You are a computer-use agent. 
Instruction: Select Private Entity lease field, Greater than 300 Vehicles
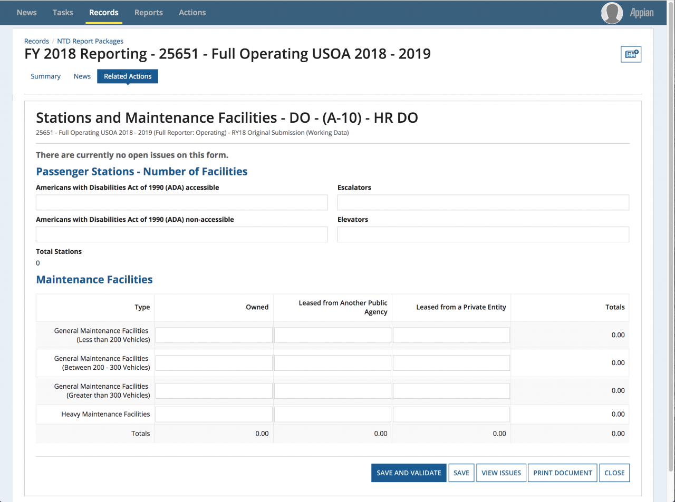[x=451, y=391]
